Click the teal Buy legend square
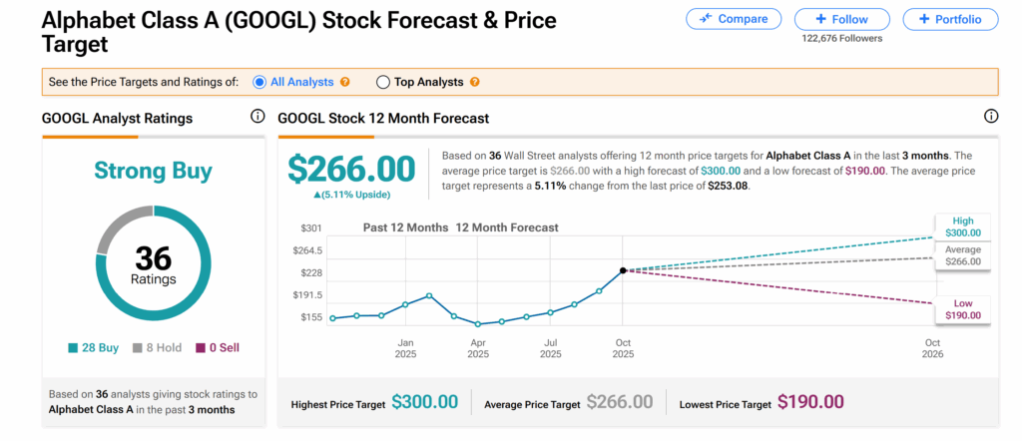Image resolution: width=1022 pixels, height=441 pixels. coord(74,348)
